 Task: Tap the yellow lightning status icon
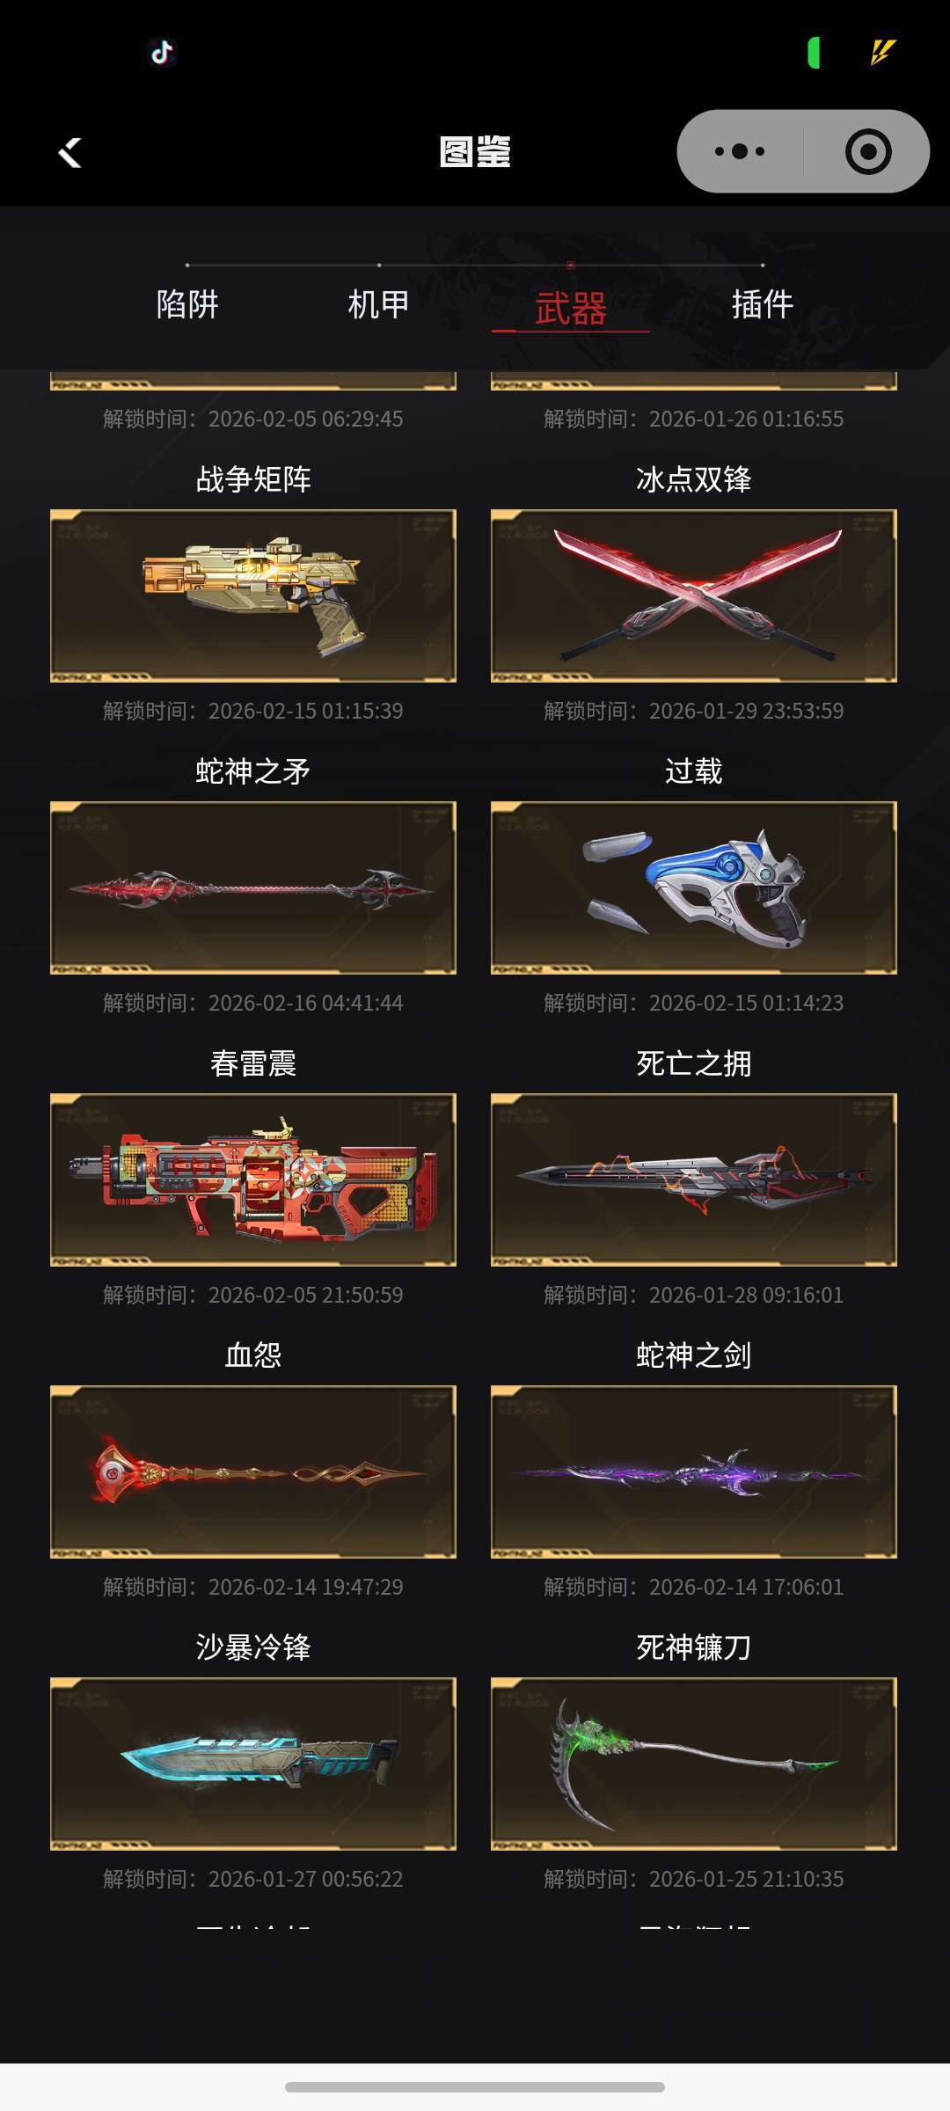882,52
